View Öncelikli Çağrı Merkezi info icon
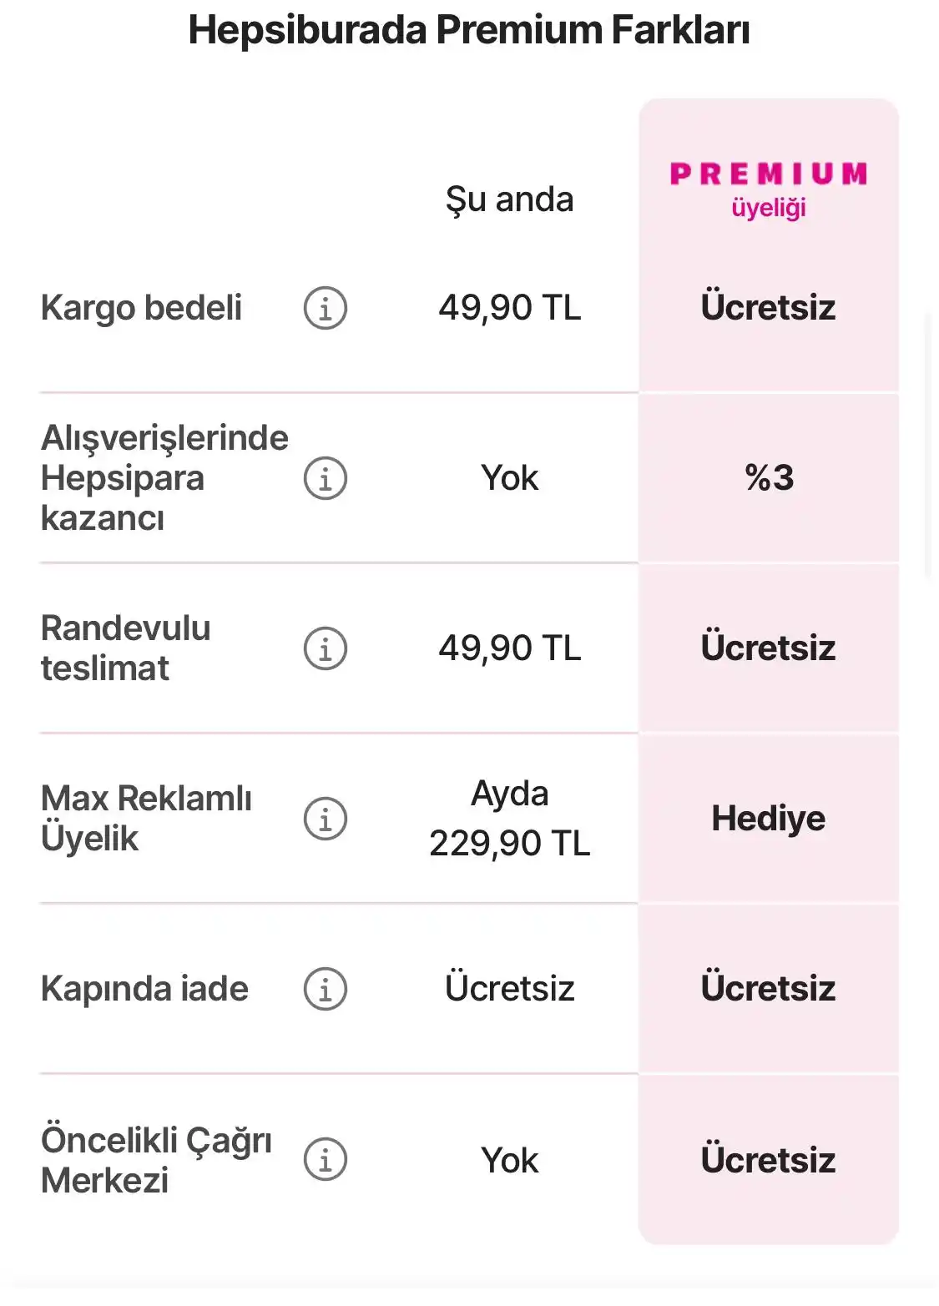This screenshot has width=939, height=1306. point(325,1159)
